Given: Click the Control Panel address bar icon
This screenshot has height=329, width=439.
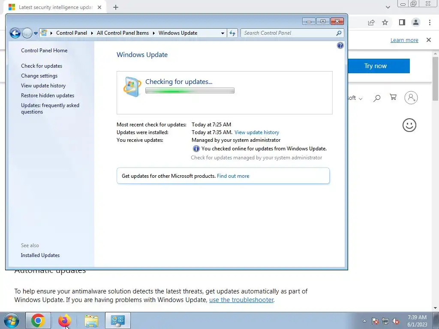Looking at the screenshot, I should [x=44, y=33].
